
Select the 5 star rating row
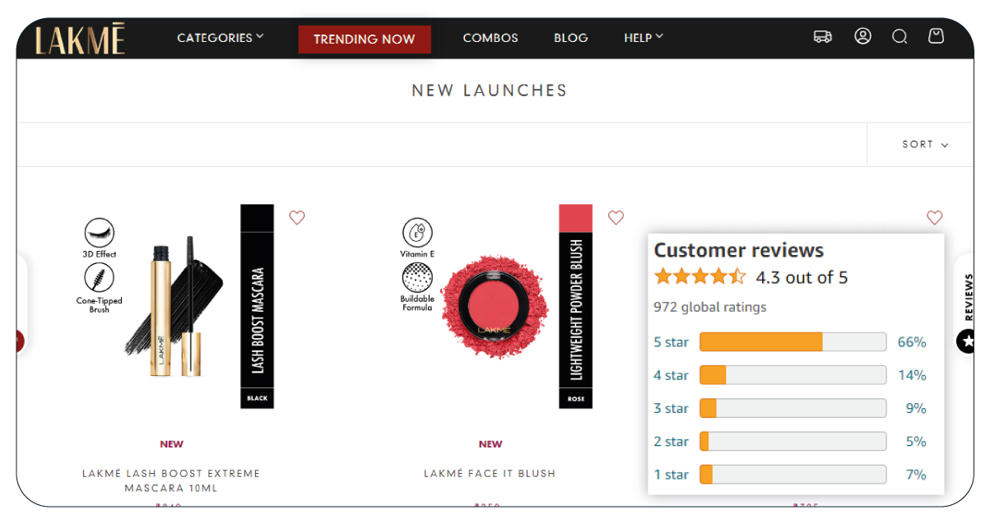[x=790, y=342]
